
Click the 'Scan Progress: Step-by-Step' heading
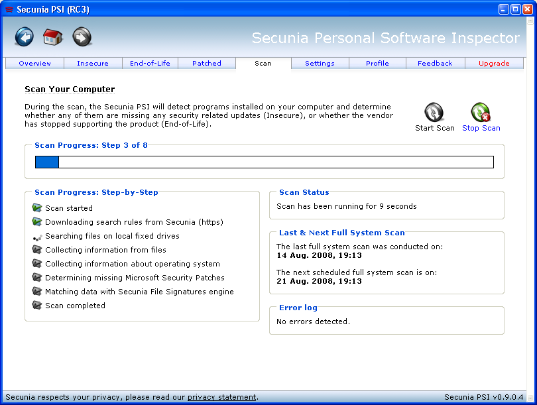pyautogui.click(x=96, y=192)
